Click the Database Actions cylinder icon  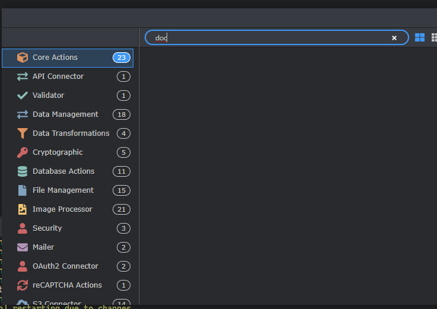point(23,171)
